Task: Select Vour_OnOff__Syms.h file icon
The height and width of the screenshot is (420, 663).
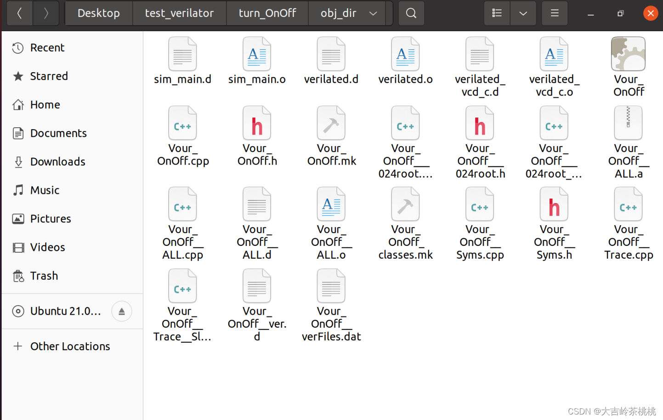Action: 554,204
